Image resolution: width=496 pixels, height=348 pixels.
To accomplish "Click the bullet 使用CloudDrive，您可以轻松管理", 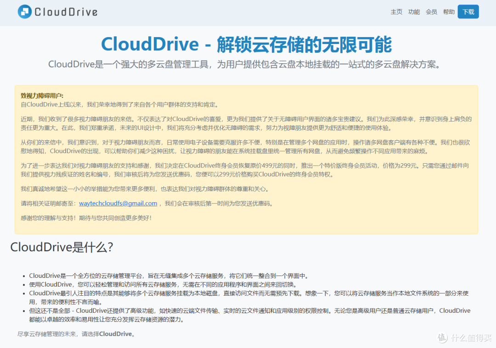I will pyautogui.click(x=163, y=285).
